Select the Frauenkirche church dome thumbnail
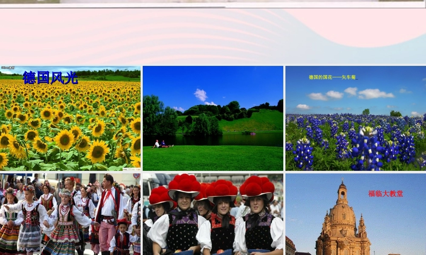The height and width of the screenshot is (255, 426). pos(356,214)
